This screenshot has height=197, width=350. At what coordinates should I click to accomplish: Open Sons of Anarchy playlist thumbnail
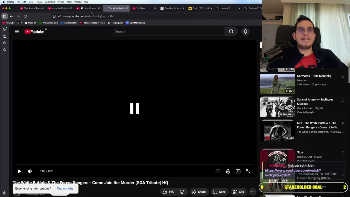[278, 107]
